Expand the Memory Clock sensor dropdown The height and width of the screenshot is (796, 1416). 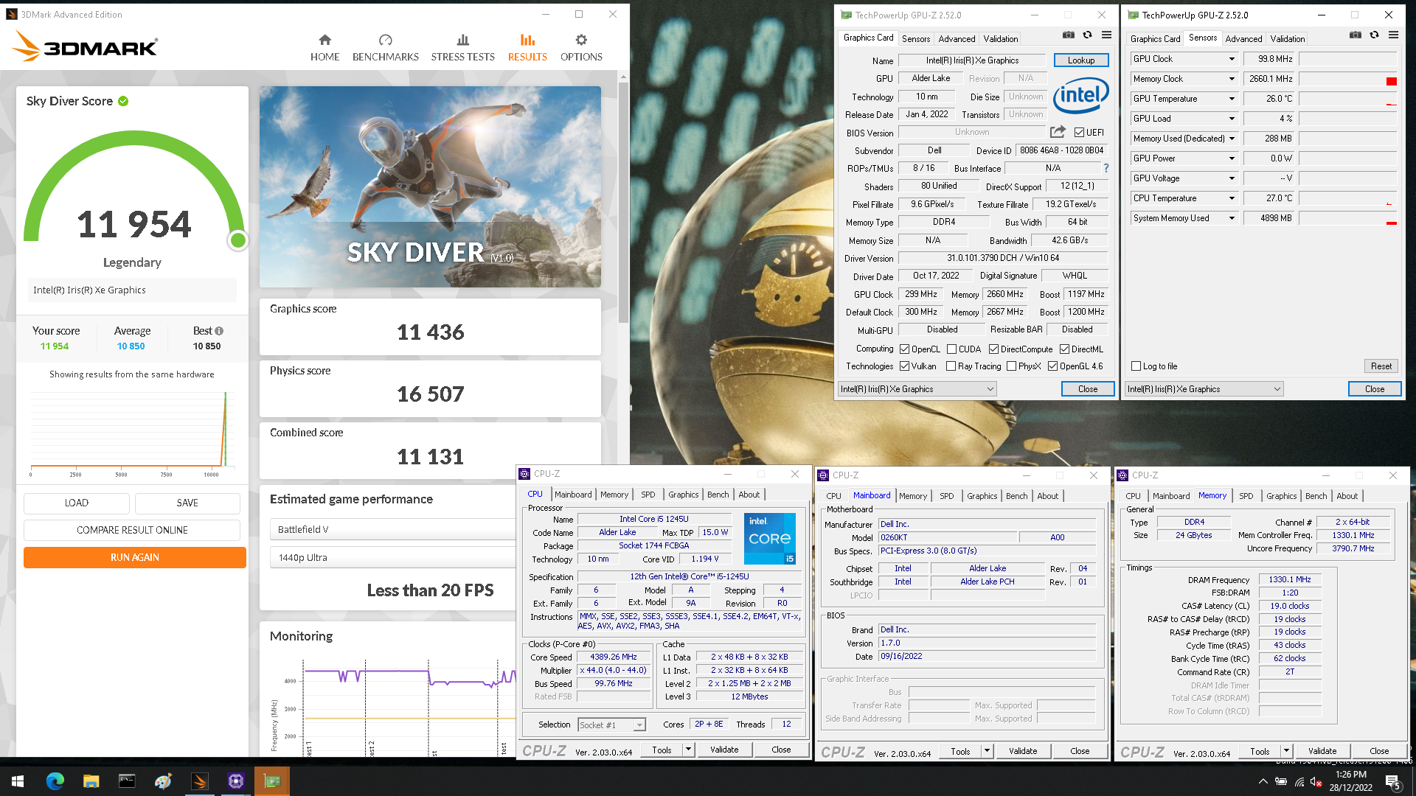[x=1231, y=79]
